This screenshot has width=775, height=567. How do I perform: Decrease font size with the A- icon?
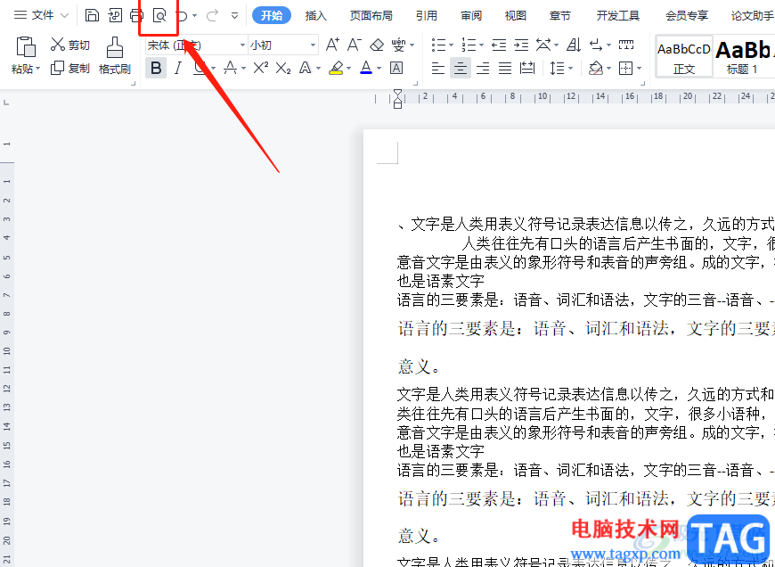pos(354,45)
